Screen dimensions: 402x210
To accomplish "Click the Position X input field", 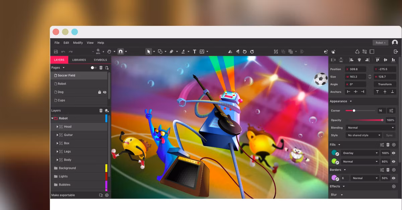I will point(355,69).
